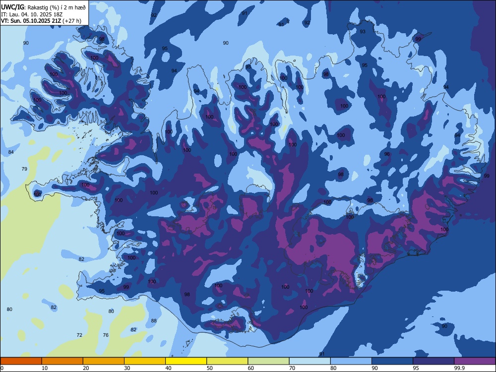
Task: Click the '30' label on the legend scale
Action: tap(127, 368)
